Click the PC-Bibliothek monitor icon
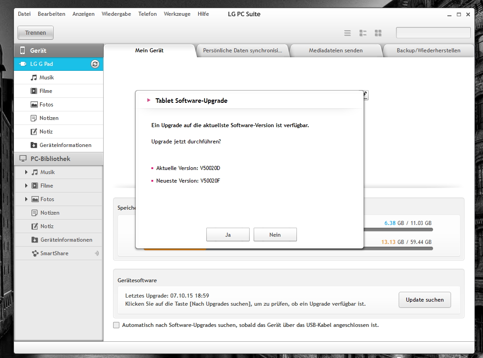 [23, 159]
